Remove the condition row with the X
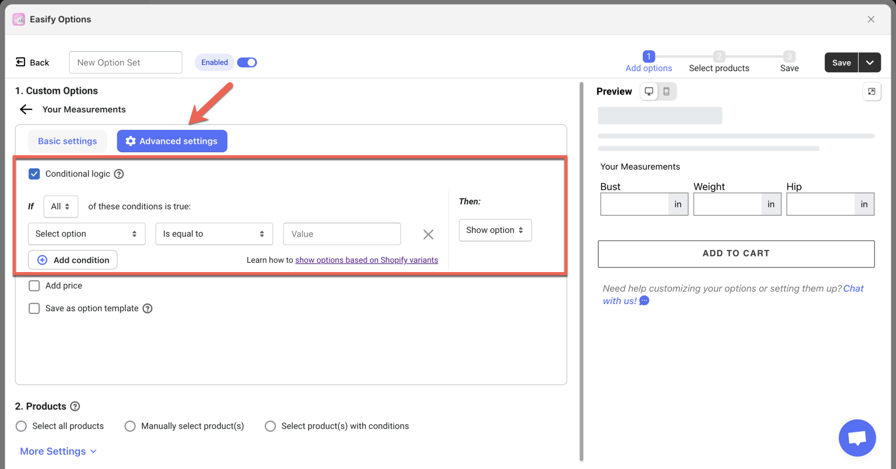The height and width of the screenshot is (469, 896). click(x=428, y=234)
